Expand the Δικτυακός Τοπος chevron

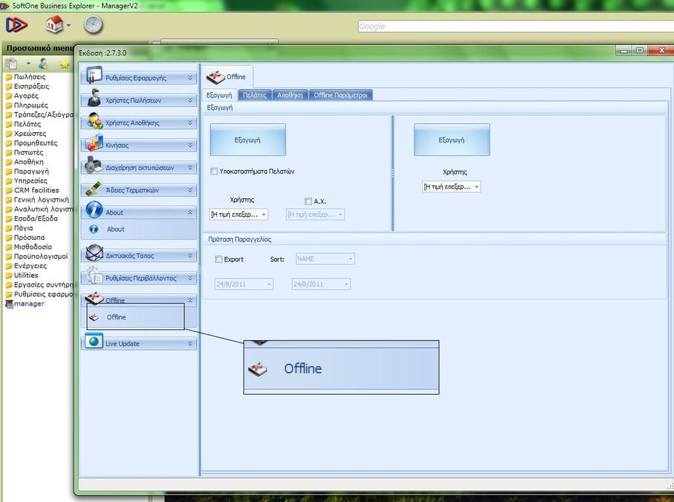coord(190,256)
